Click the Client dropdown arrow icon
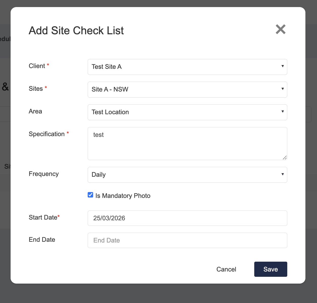The height and width of the screenshot is (303, 317). [282, 66]
